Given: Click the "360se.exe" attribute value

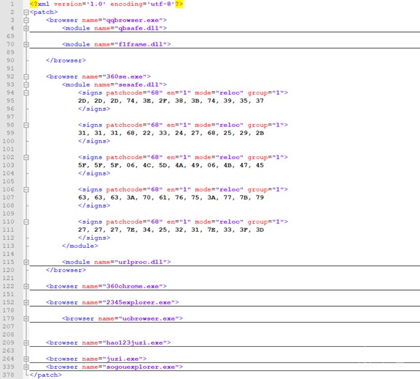Looking at the screenshot, I should tap(125, 77).
